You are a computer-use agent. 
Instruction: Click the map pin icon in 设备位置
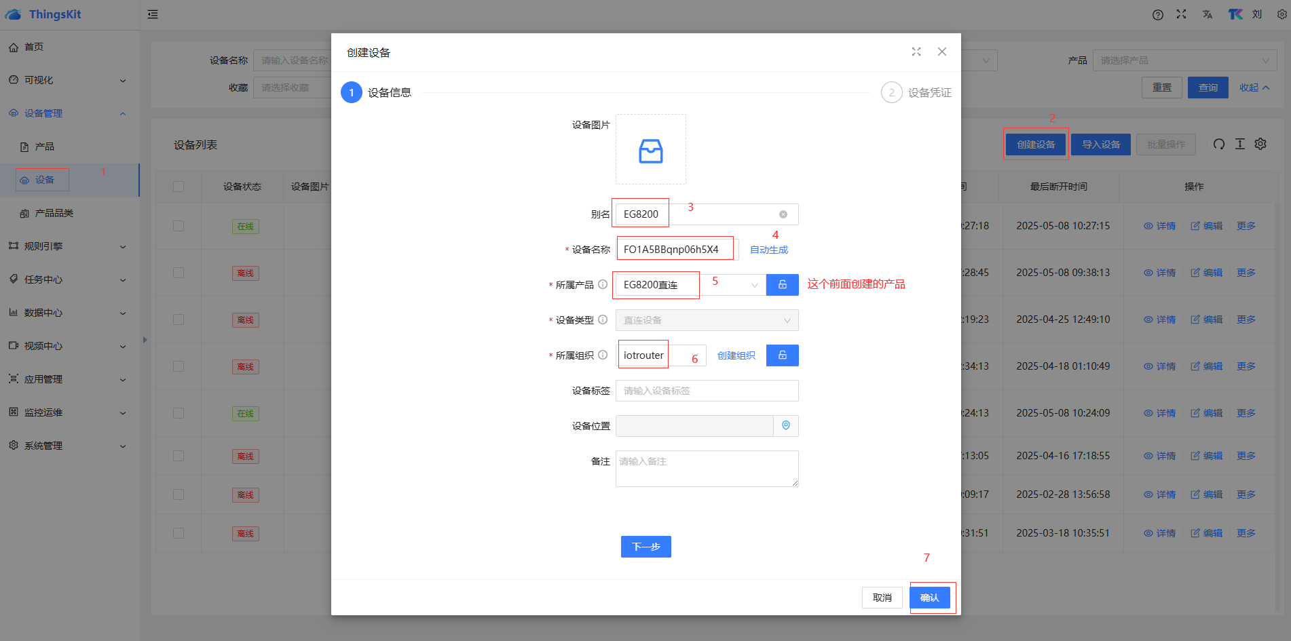[x=786, y=426]
